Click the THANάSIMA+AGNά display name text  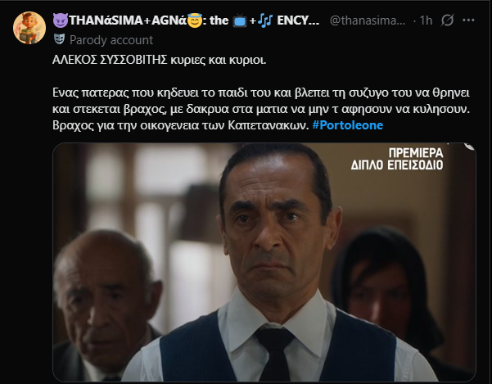128,20
